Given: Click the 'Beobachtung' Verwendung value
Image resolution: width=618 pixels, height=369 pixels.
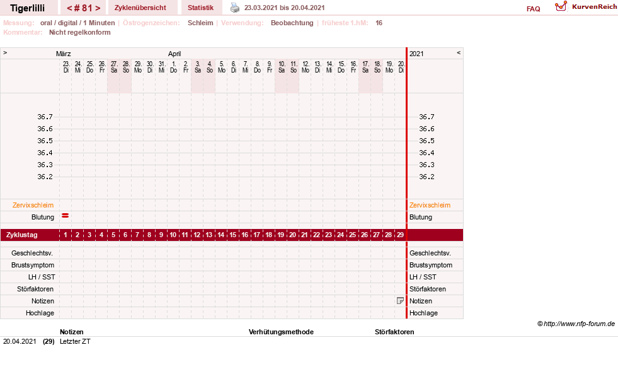Looking at the screenshot, I should pyautogui.click(x=292, y=23).
